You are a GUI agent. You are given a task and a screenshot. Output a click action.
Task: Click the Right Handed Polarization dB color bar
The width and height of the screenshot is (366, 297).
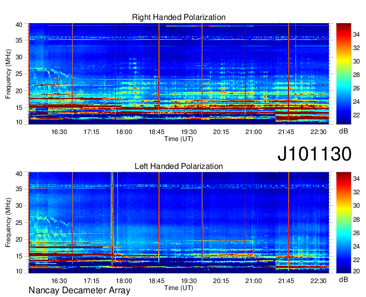tap(343, 74)
